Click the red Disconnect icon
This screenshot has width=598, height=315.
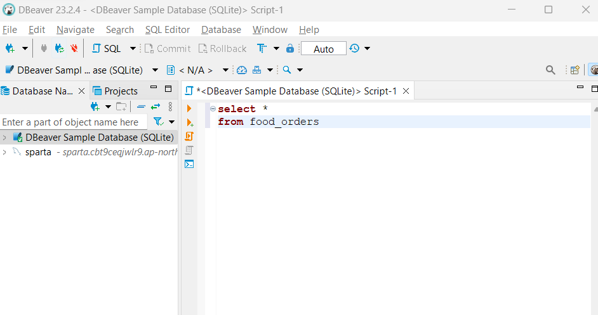[74, 48]
